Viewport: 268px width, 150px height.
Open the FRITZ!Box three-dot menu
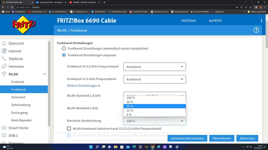point(261,21)
